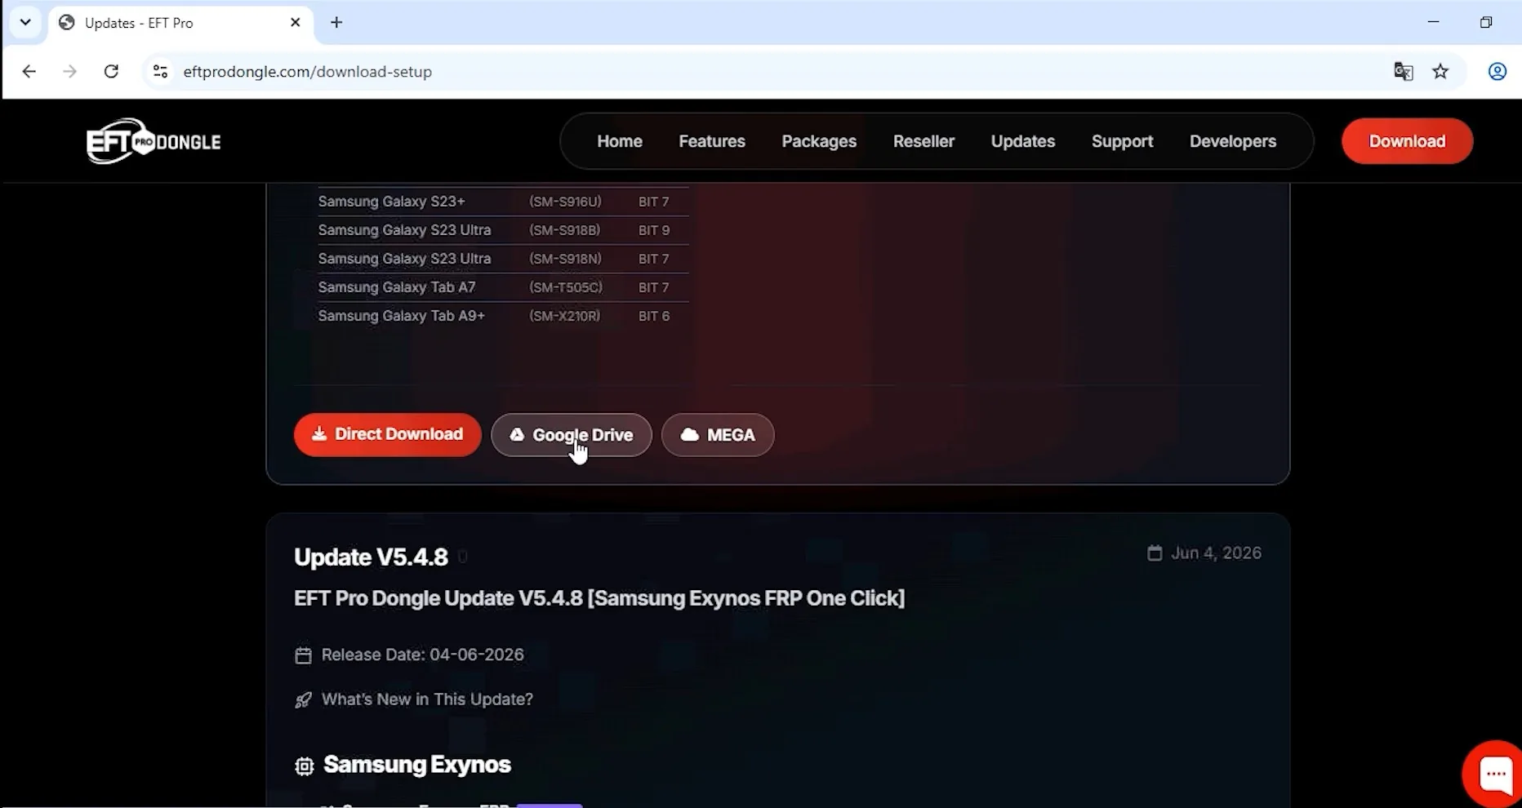This screenshot has height=808, width=1522.
Task: Expand the tab search dropdown arrow
Action: (25, 23)
